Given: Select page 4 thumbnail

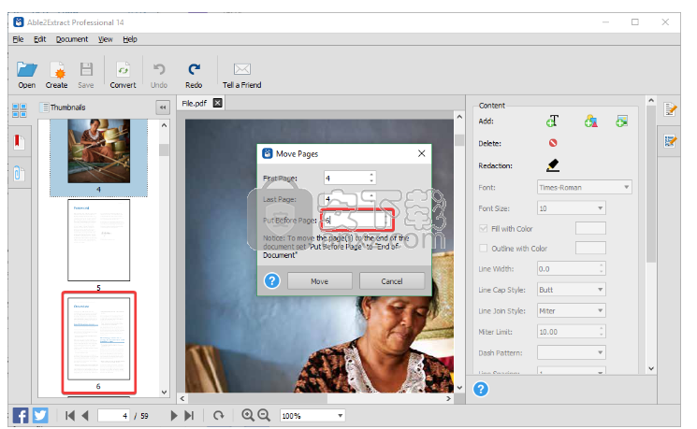Looking at the screenshot, I should click(98, 151).
